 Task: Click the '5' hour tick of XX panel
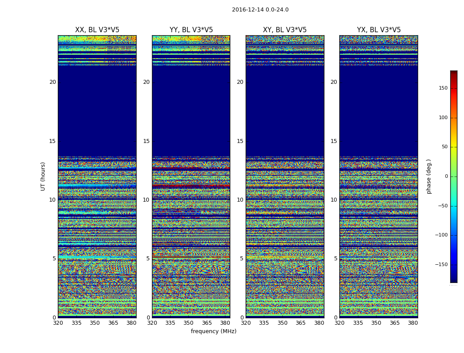54,259
